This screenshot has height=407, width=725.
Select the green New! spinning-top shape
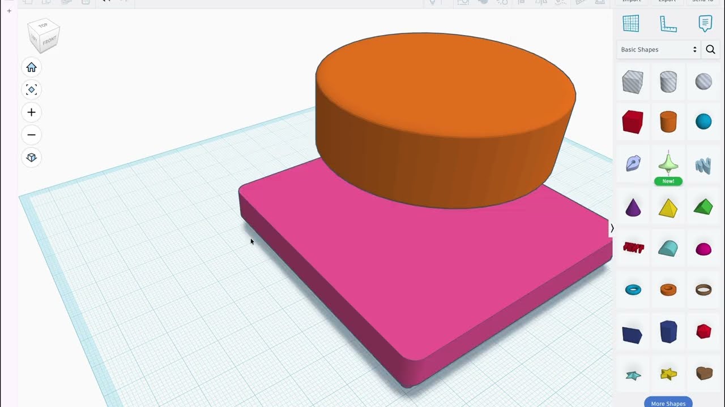[x=668, y=164]
